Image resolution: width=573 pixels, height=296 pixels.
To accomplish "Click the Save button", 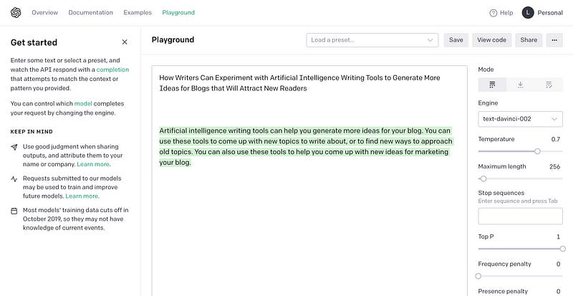I will pos(456,40).
